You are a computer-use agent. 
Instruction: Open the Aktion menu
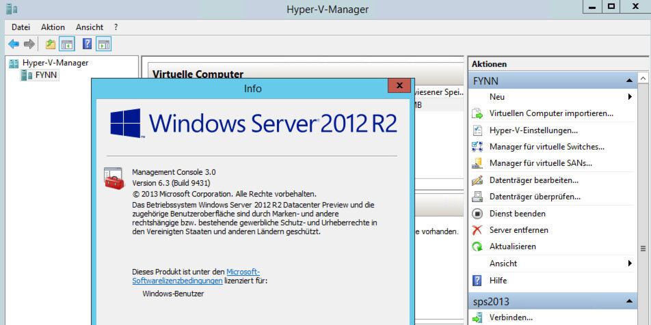[x=53, y=27]
